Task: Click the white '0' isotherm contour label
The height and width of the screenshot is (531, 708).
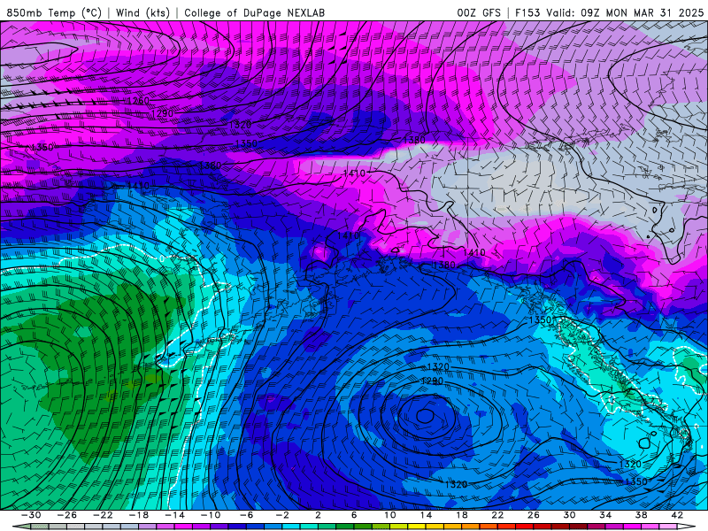Action: point(162,259)
